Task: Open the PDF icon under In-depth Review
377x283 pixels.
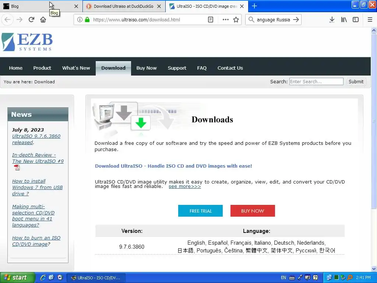Action: [17, 167]
